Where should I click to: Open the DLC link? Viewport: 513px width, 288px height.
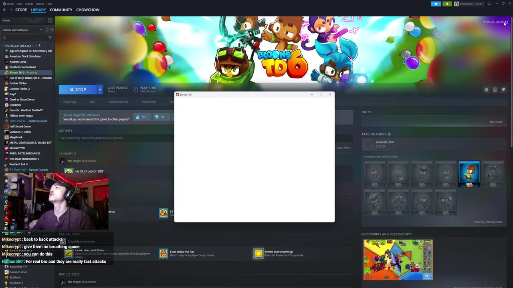pos(92,102)
